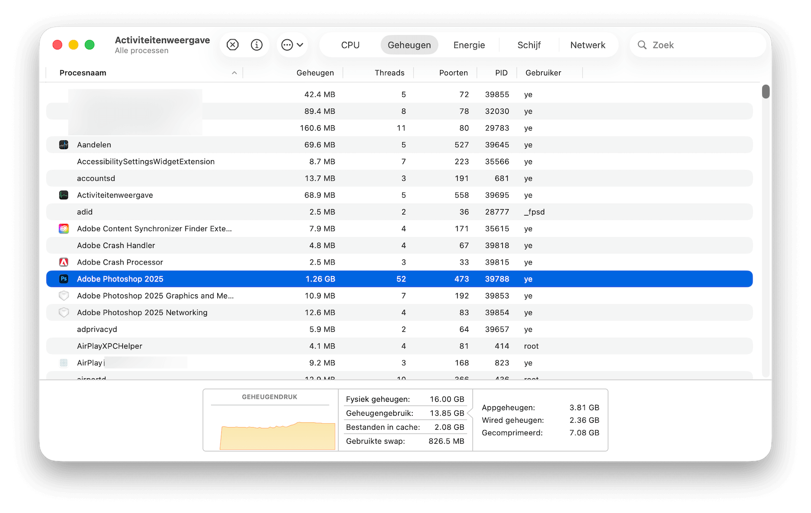Select Adobe Photoshop 2025 Networking row

pyautogui.click(x=399, y=312)
